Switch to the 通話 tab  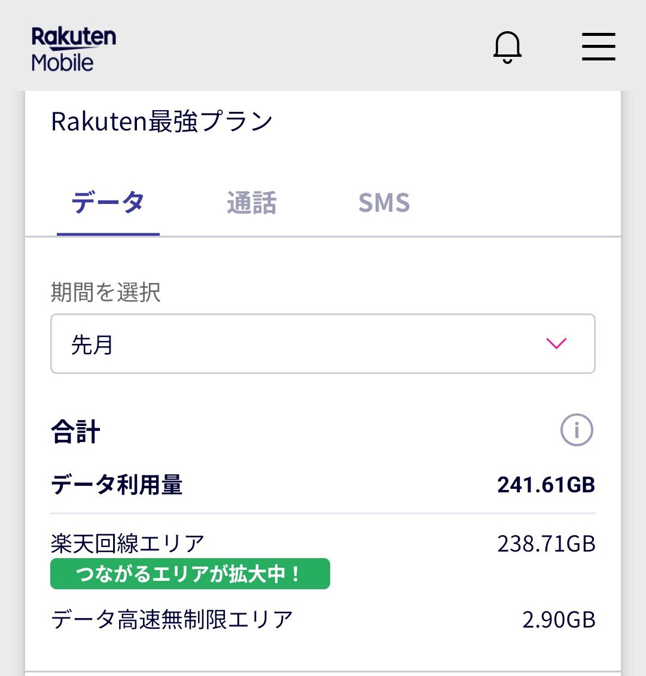[x=251, y=203]
